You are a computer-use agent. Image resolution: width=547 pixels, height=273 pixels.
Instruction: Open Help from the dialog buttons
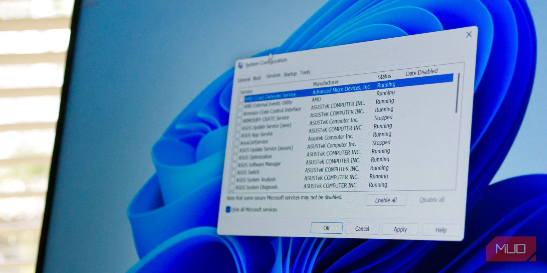coord(441,230)
